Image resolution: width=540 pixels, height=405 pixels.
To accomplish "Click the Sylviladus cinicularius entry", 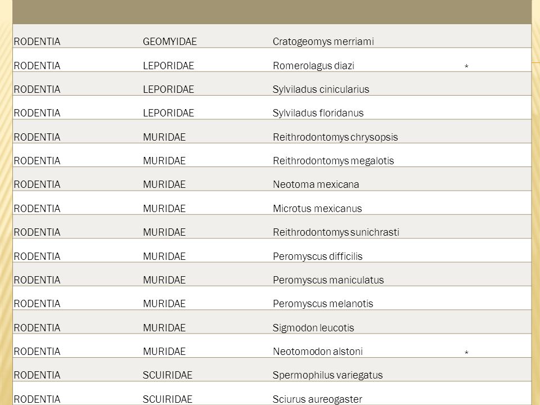I will point(321,89).
